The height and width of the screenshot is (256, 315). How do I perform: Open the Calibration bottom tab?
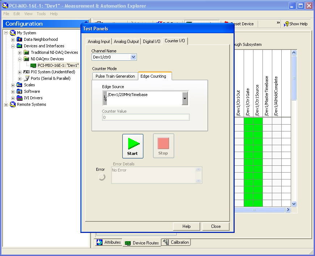[x=176, y=242]
